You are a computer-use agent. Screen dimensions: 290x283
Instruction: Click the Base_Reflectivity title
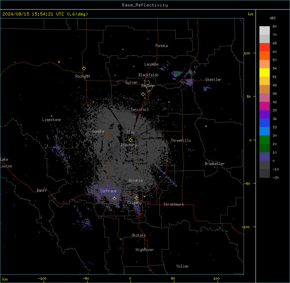coord(145,5)
